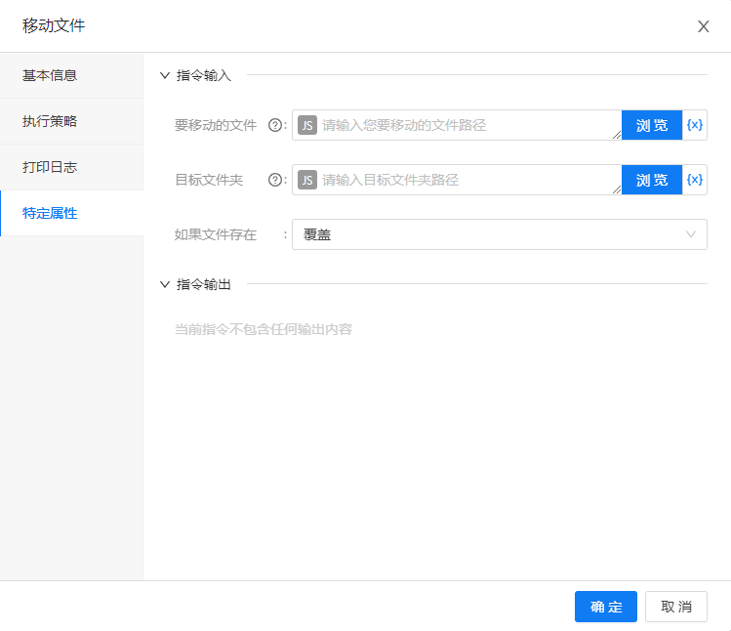Close the 移动文件 dialog with X
This screenshot has height=631, width=731.
[703, 26]
